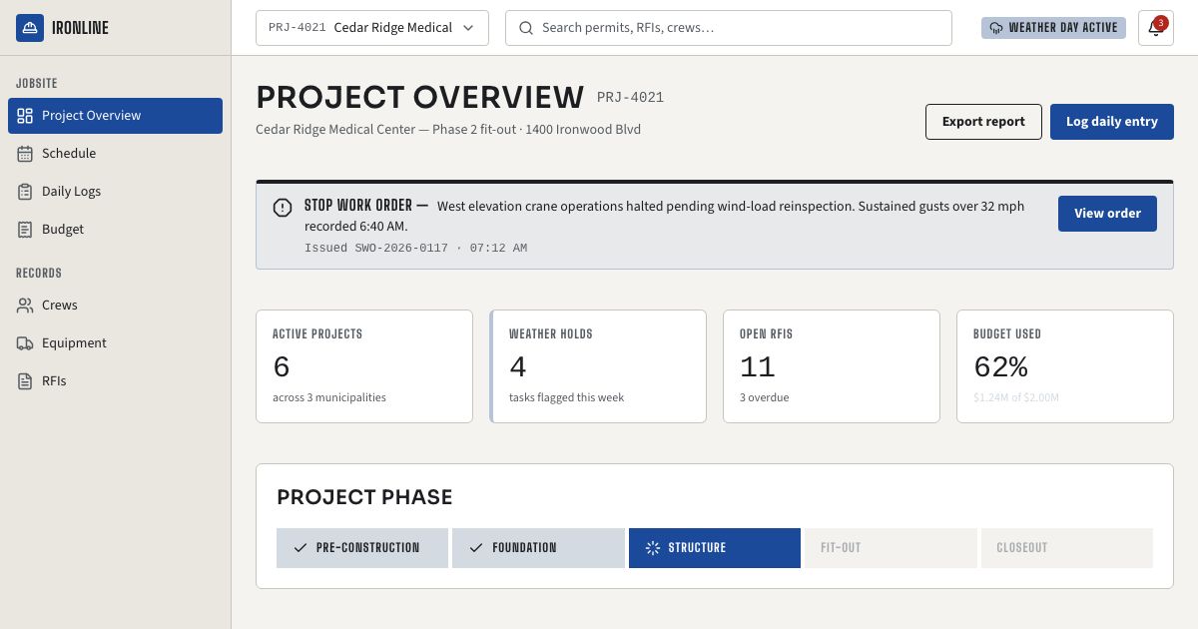Click the Records section label

39,274
